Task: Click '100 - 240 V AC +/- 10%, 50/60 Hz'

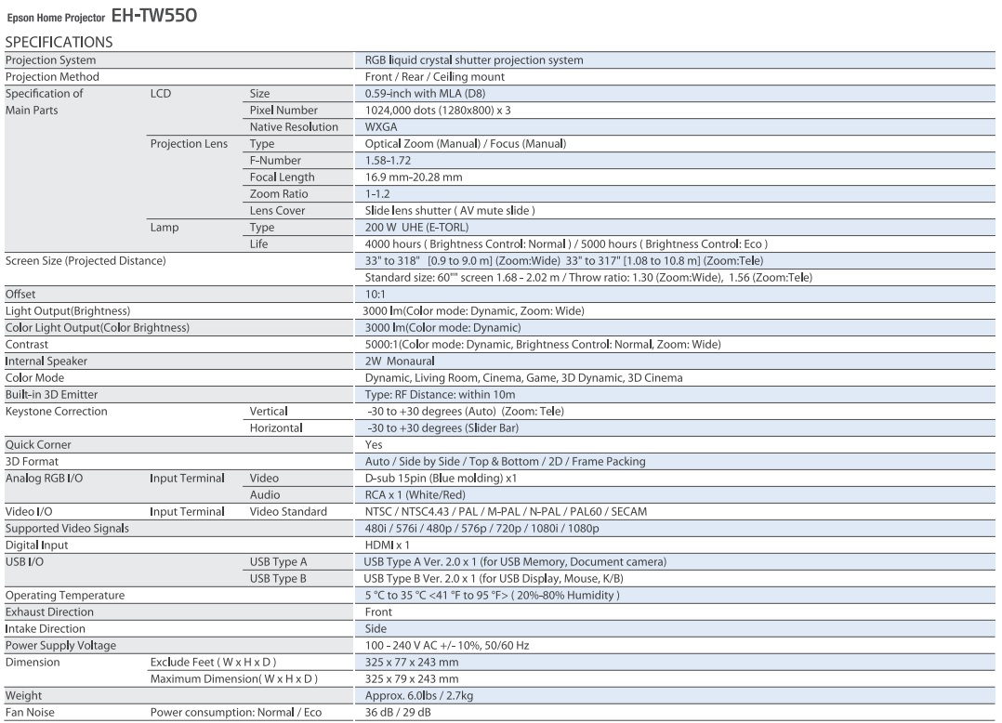Action: [x=447, y=645]
